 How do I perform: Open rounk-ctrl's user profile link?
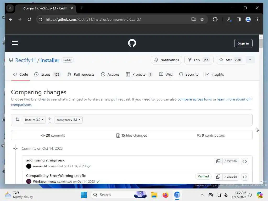40,166
